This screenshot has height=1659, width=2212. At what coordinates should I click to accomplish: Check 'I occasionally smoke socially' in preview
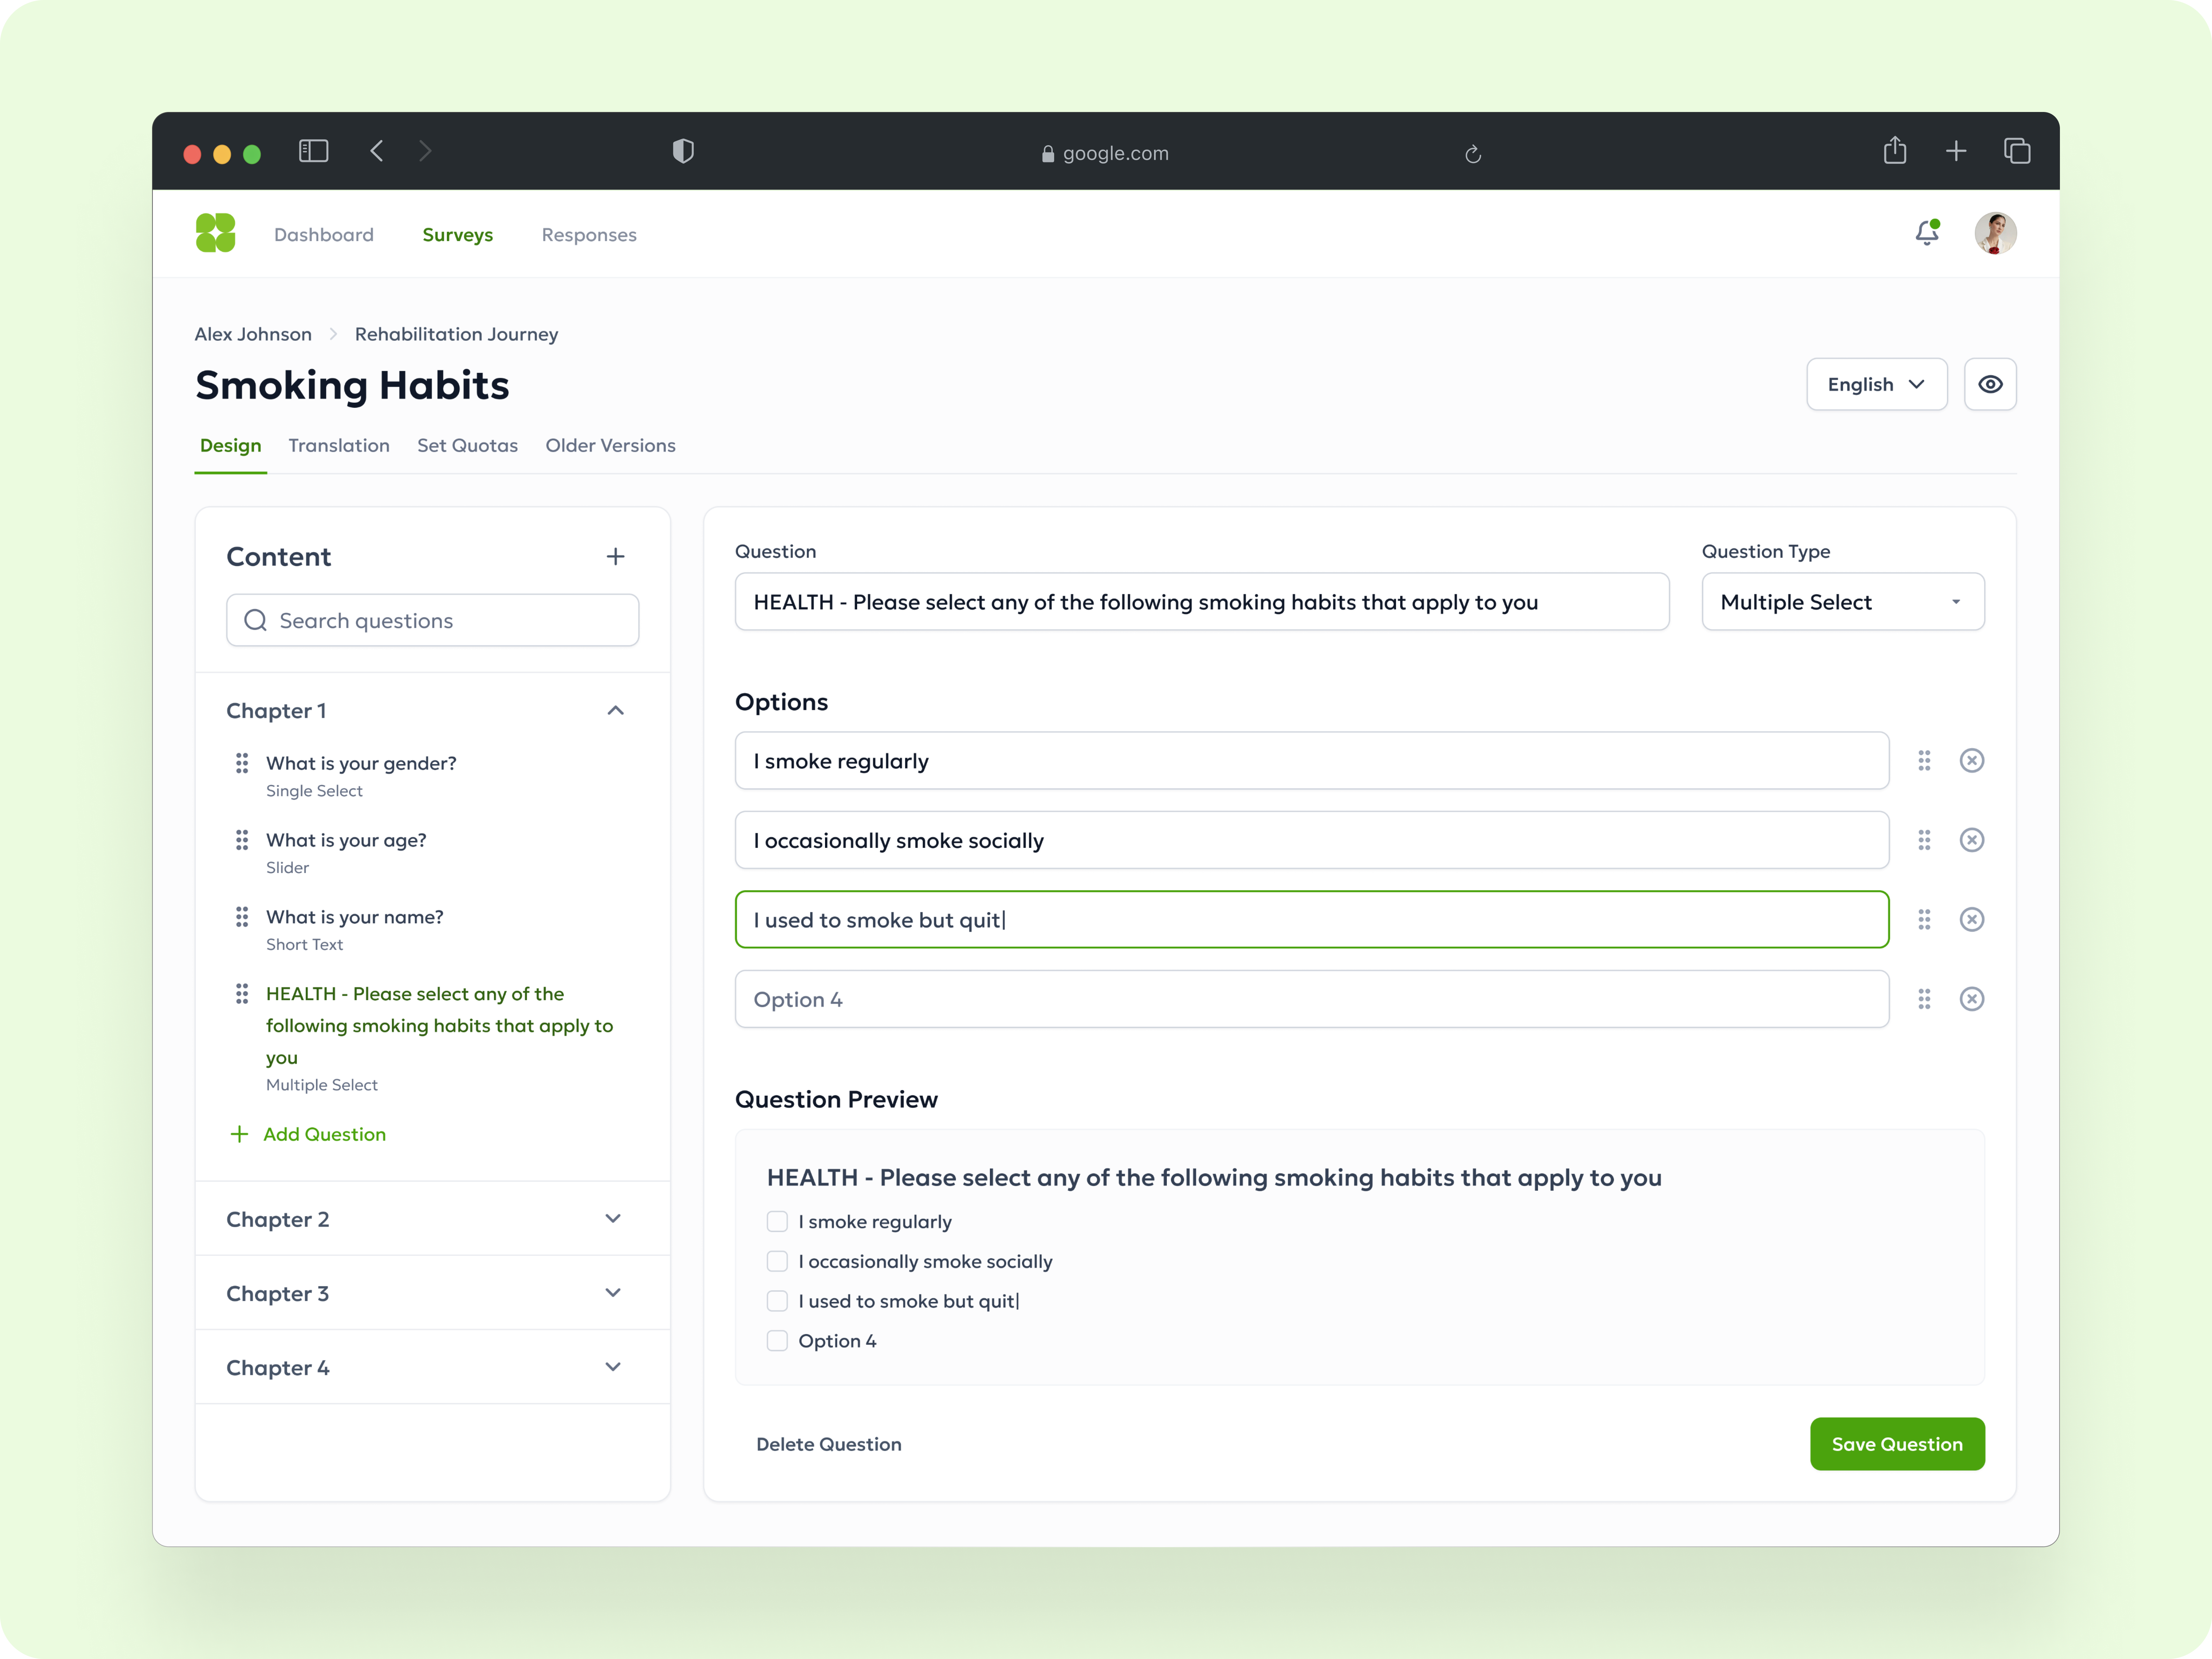click(777, 1261)
